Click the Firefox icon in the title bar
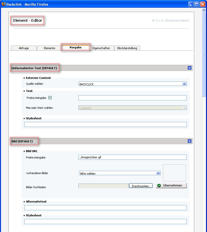207x232 pixels. point(3,4)
